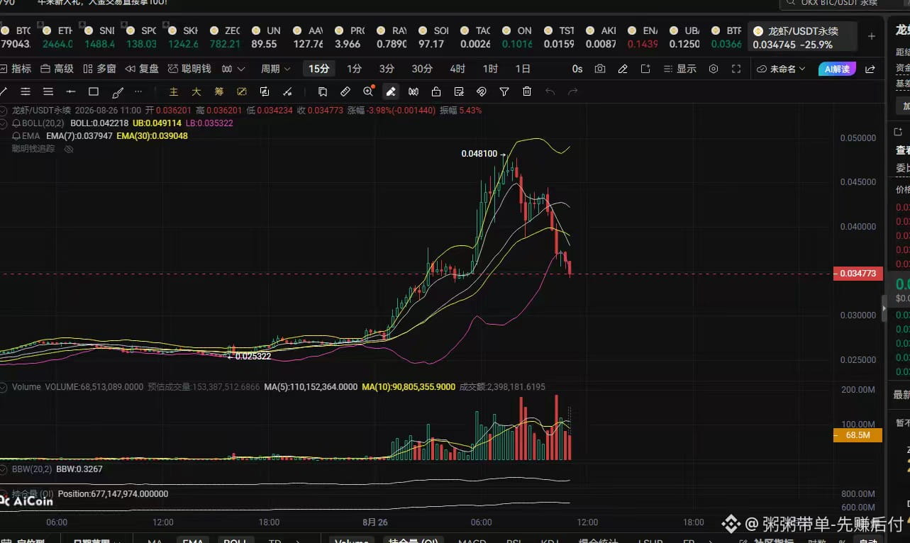
Task: Add a new symbol tab with plus icon
Action: pos(872,36)
